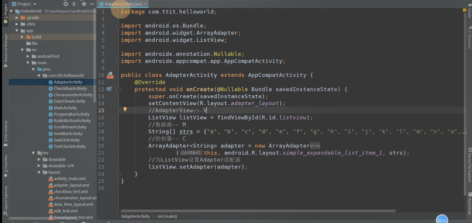Screen dimensions: 472x223
Task: Expand the drawable folder
Action: click(39, 159)
